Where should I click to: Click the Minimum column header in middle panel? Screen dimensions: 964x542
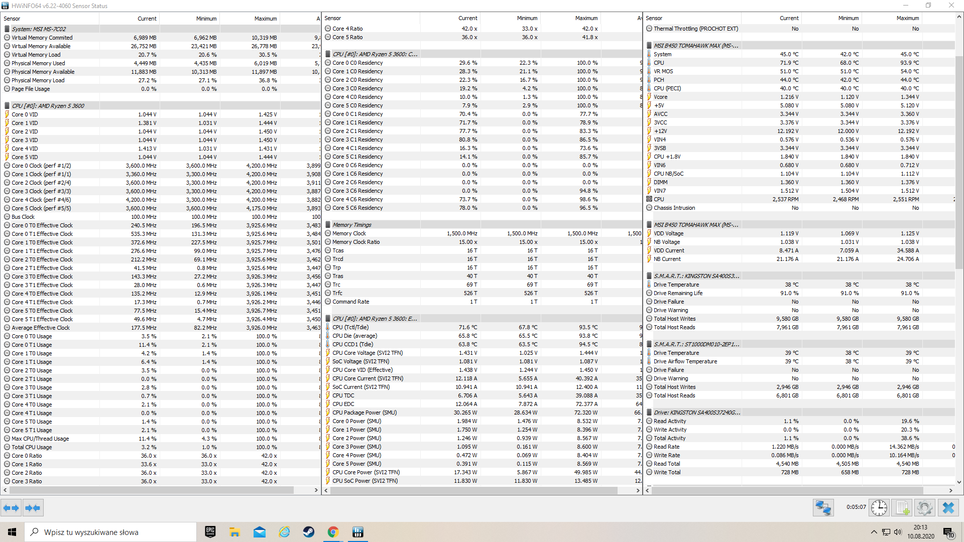[x=510, y=18]
